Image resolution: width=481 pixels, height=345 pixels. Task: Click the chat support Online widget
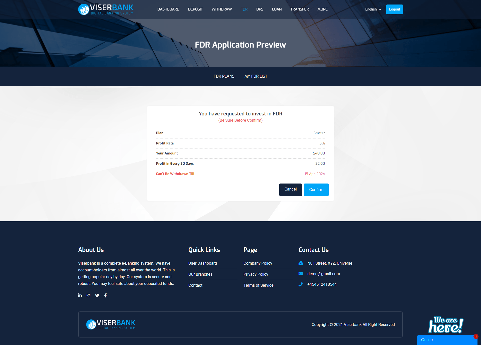[447, 340]
